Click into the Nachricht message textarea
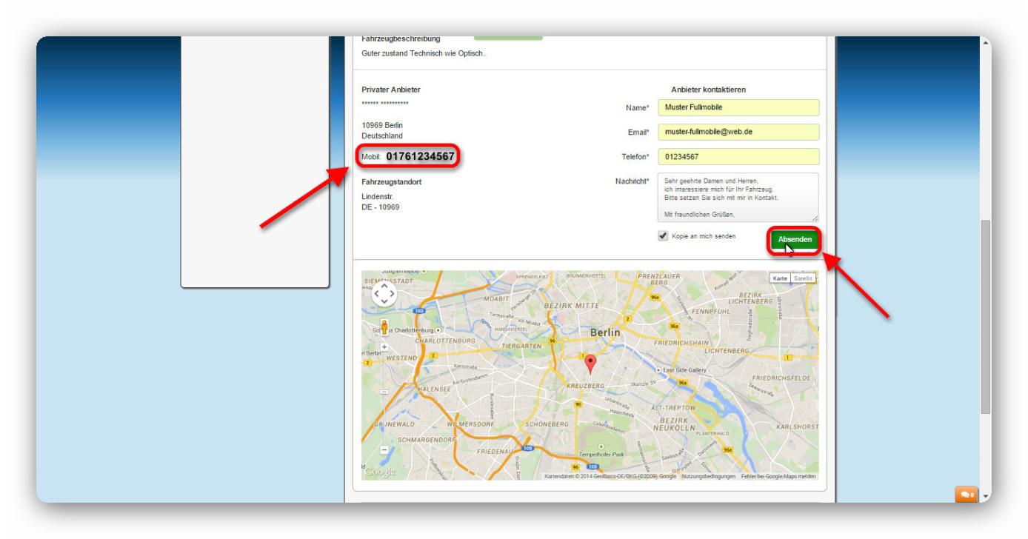 point(738,197)
